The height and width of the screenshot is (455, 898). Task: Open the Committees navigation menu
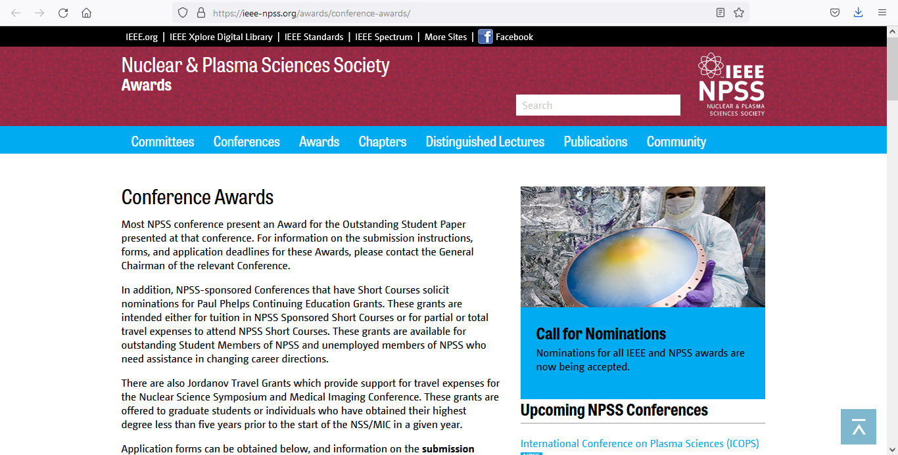click(162, 142)
